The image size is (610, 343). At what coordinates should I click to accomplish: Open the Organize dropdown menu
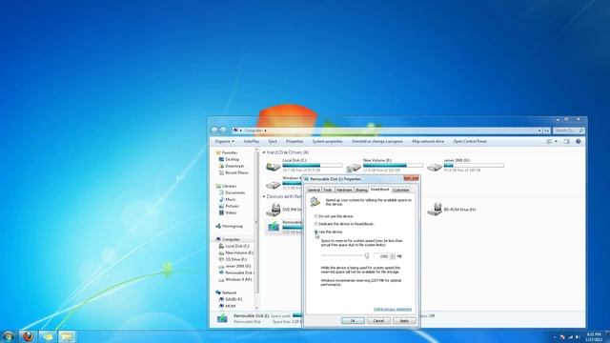pyautogui.click(x=225, y=142)
